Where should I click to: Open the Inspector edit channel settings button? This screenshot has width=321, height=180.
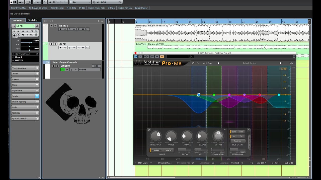37,26
